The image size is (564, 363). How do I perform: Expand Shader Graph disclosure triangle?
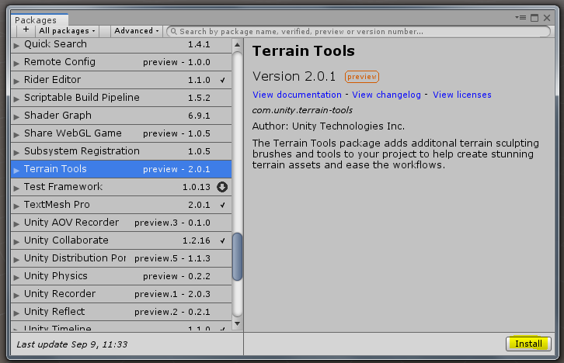16,116
